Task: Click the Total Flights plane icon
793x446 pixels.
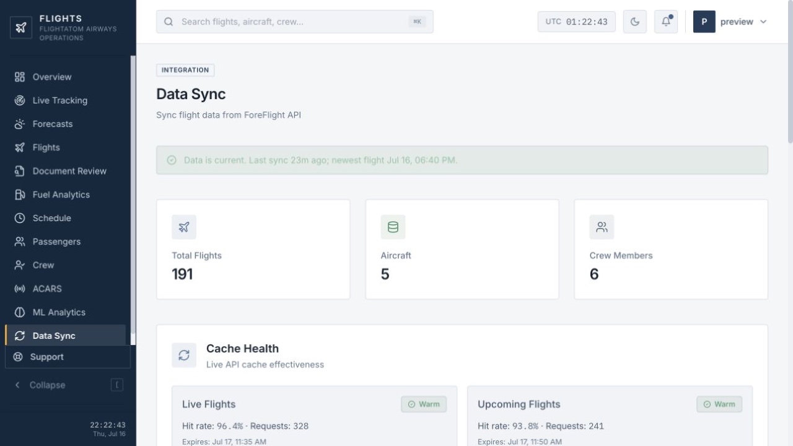Action: pos(184,227)
